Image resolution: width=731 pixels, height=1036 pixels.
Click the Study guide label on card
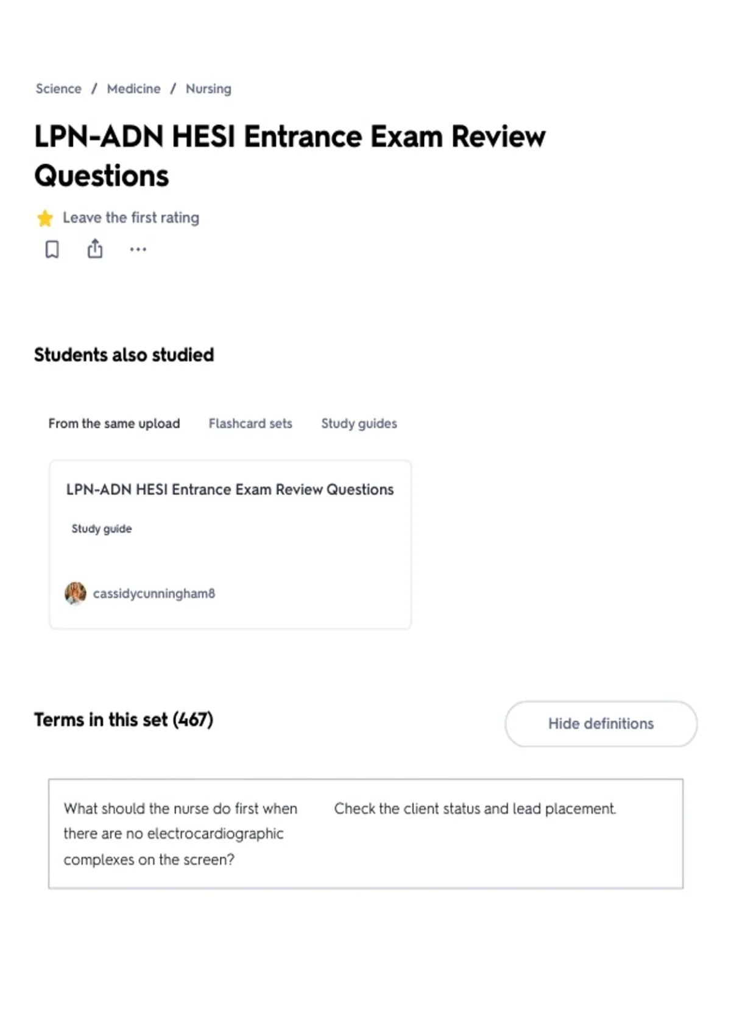102,528
